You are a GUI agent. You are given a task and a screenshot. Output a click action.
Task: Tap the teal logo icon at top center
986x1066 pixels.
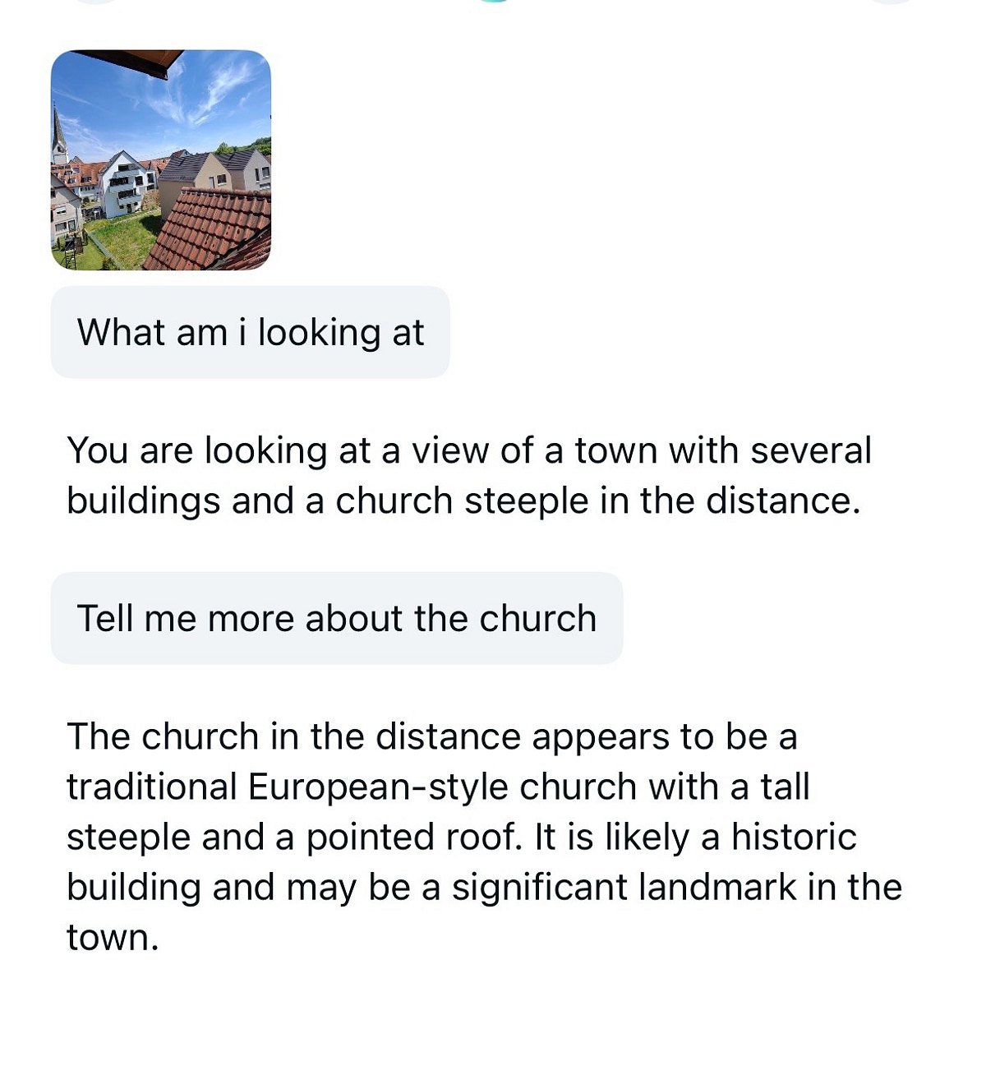[493, 1]
